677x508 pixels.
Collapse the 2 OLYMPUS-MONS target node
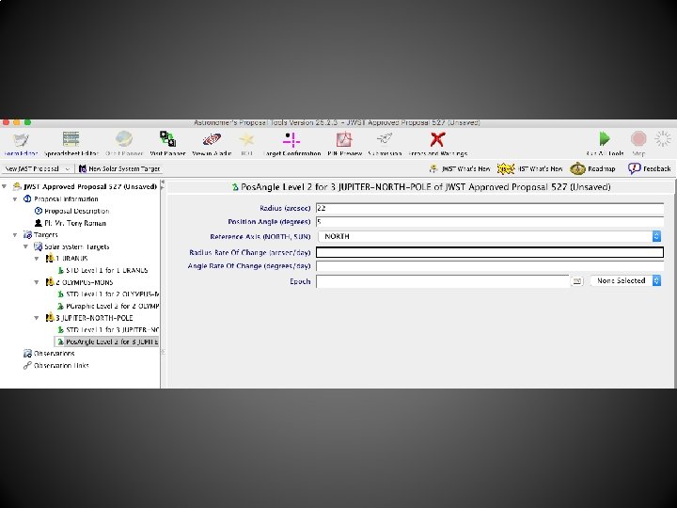coord(37,282)
